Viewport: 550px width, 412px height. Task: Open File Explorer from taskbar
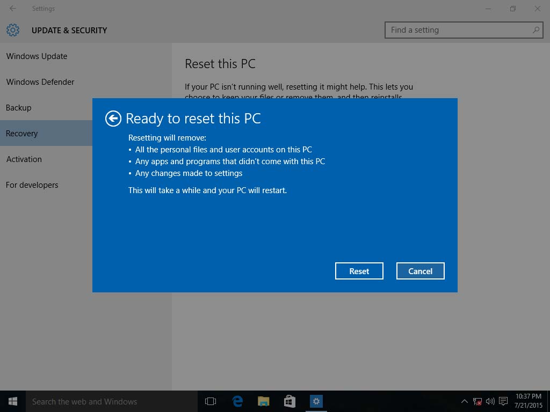[263, 401]
